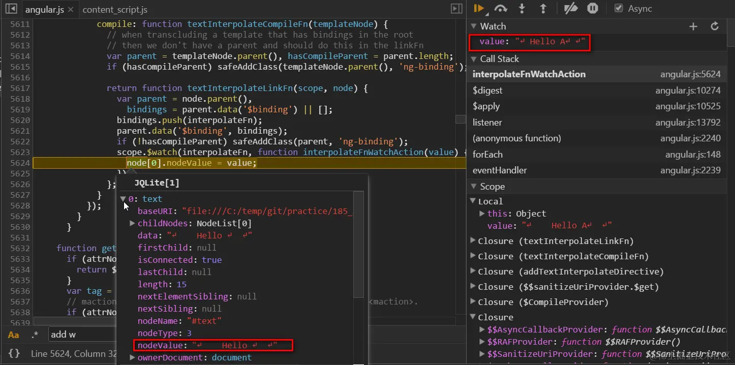Viewport: 735px width, 365px height.
Task: Select the local value variable row
Action: pos(549,226)
